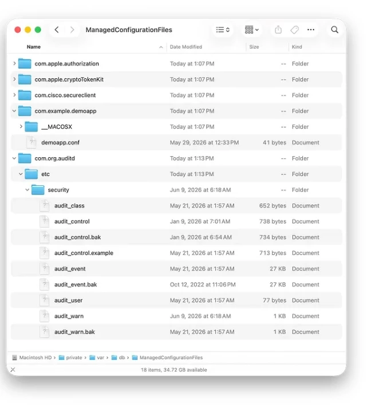Select com.cisco.secureclient folder icon

click(x=25, y=95)
